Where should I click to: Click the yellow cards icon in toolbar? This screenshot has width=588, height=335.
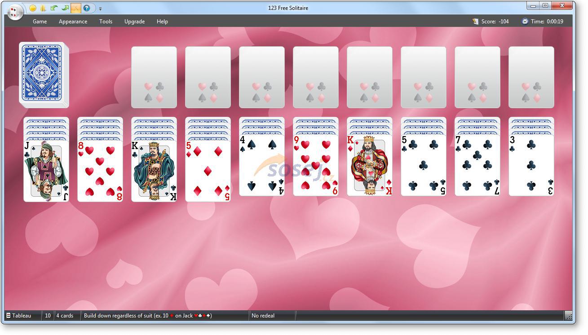pos(44,8)
